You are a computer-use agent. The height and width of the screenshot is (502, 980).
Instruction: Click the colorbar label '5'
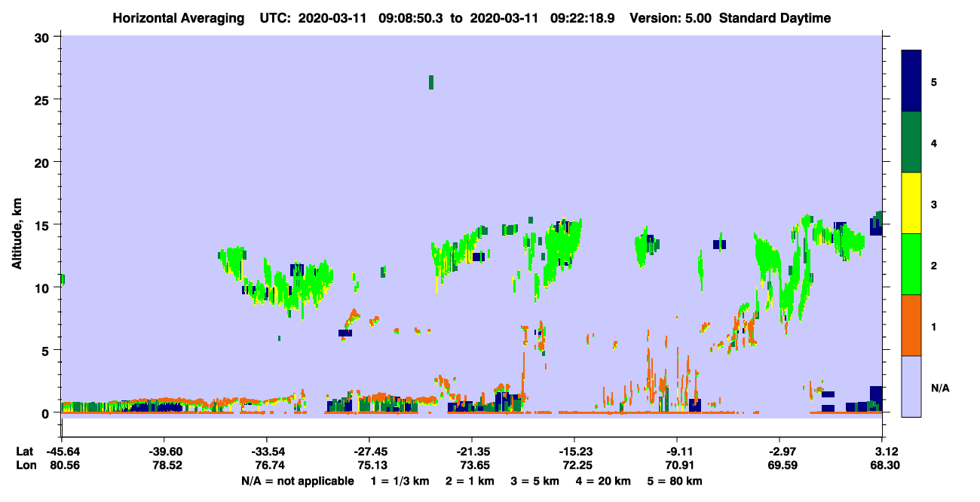click(934, 81)
